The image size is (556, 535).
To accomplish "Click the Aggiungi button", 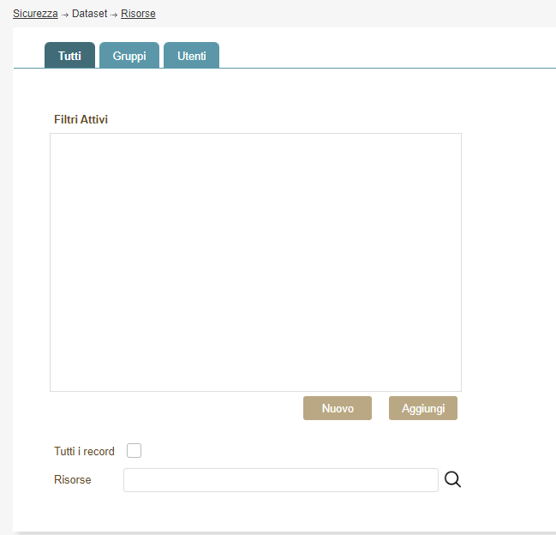I will [x=422, y=409].
